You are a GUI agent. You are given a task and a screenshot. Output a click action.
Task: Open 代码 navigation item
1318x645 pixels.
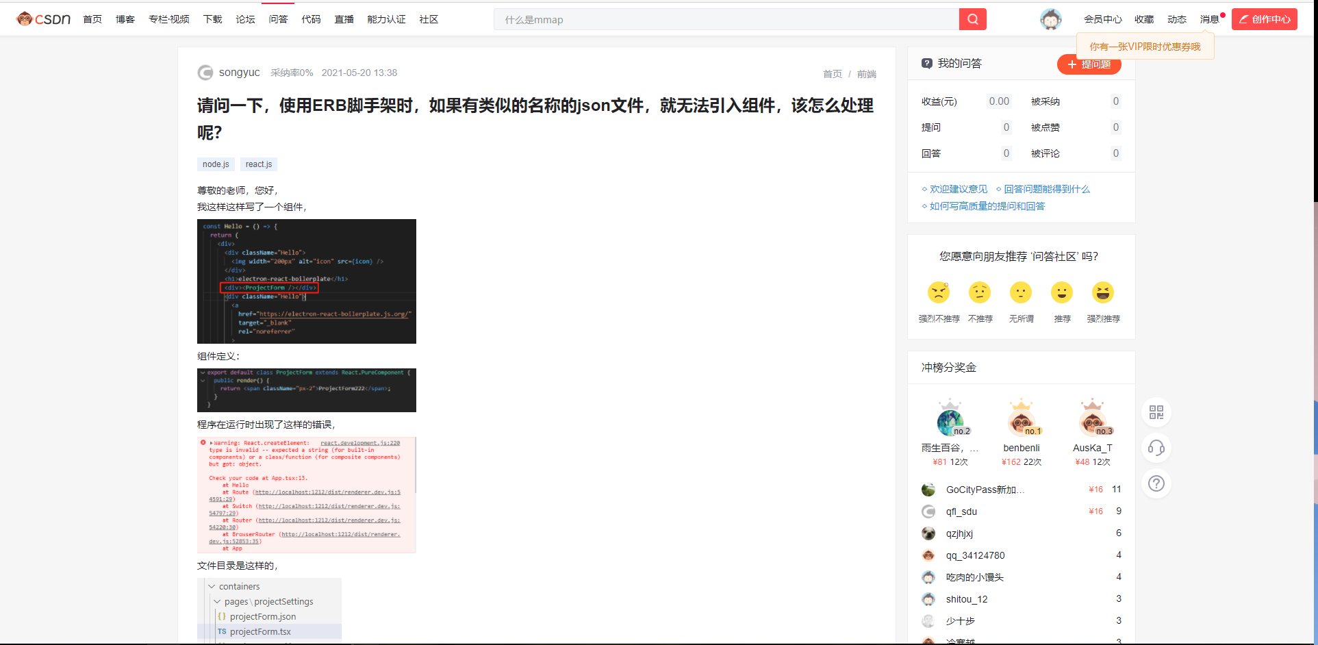click(311, 19)
